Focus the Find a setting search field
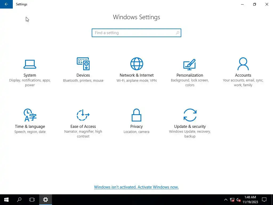The height and width of the screenshot is (205, 273). (136, 33)
